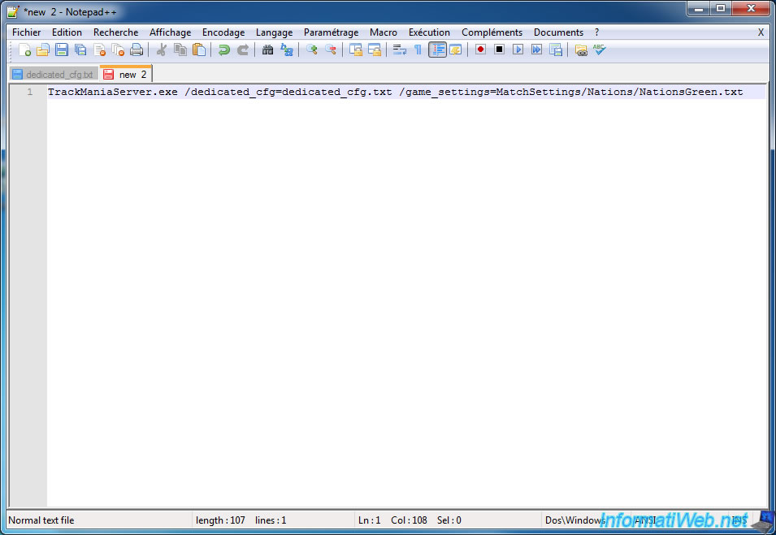Click the Save All toolbar icon
This screenshot has height=535, width=776.
[x=80, y=50]
